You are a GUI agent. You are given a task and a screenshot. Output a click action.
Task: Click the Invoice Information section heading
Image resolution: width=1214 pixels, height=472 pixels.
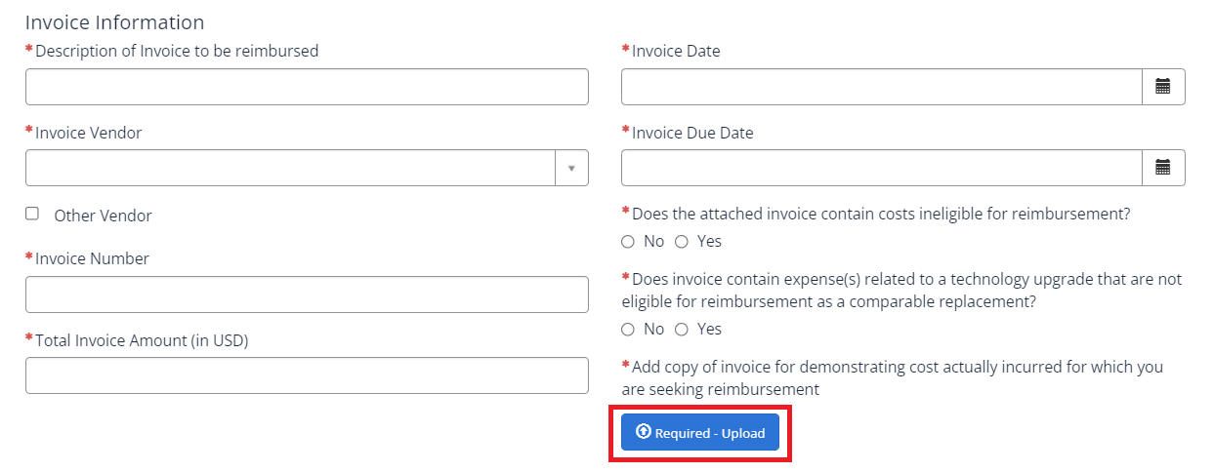(x=114, y=22)
